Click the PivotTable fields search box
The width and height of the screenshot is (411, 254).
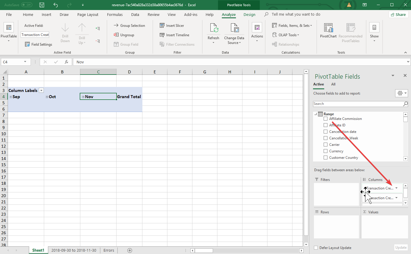point(357,104)
